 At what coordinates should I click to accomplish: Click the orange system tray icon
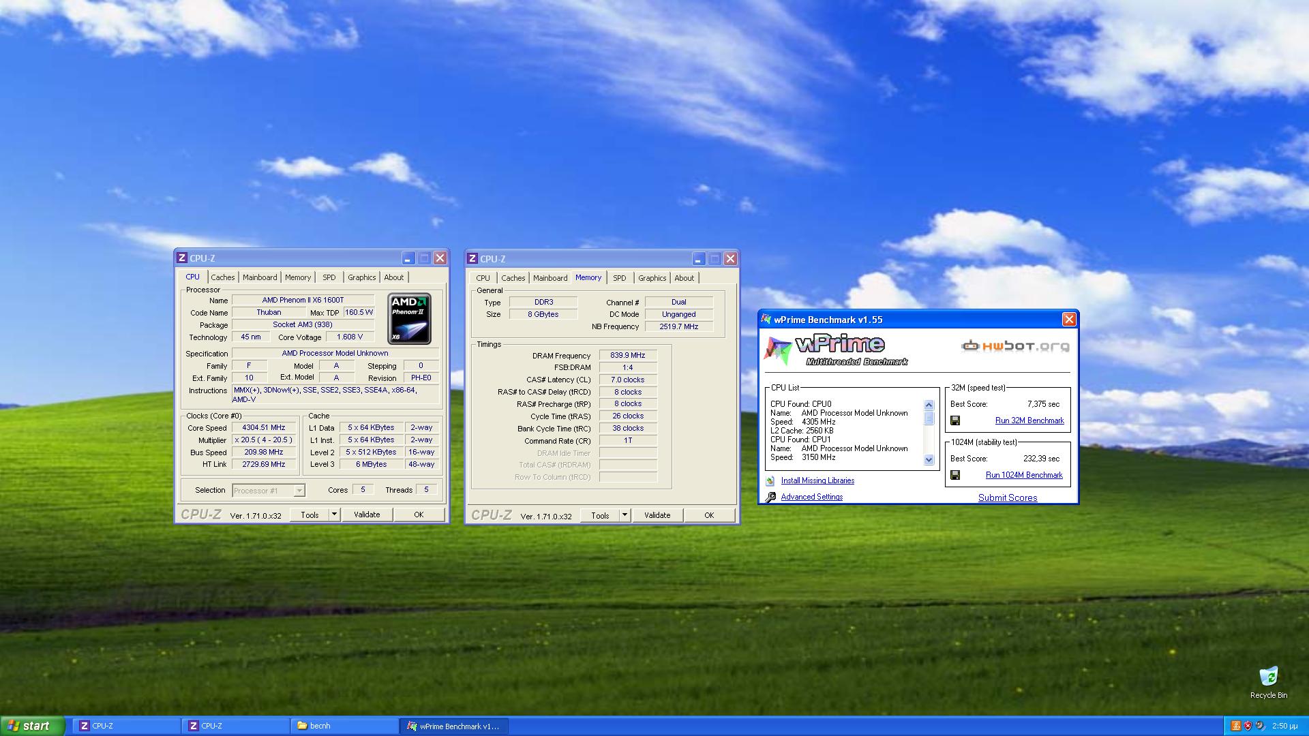[1235, 726]
